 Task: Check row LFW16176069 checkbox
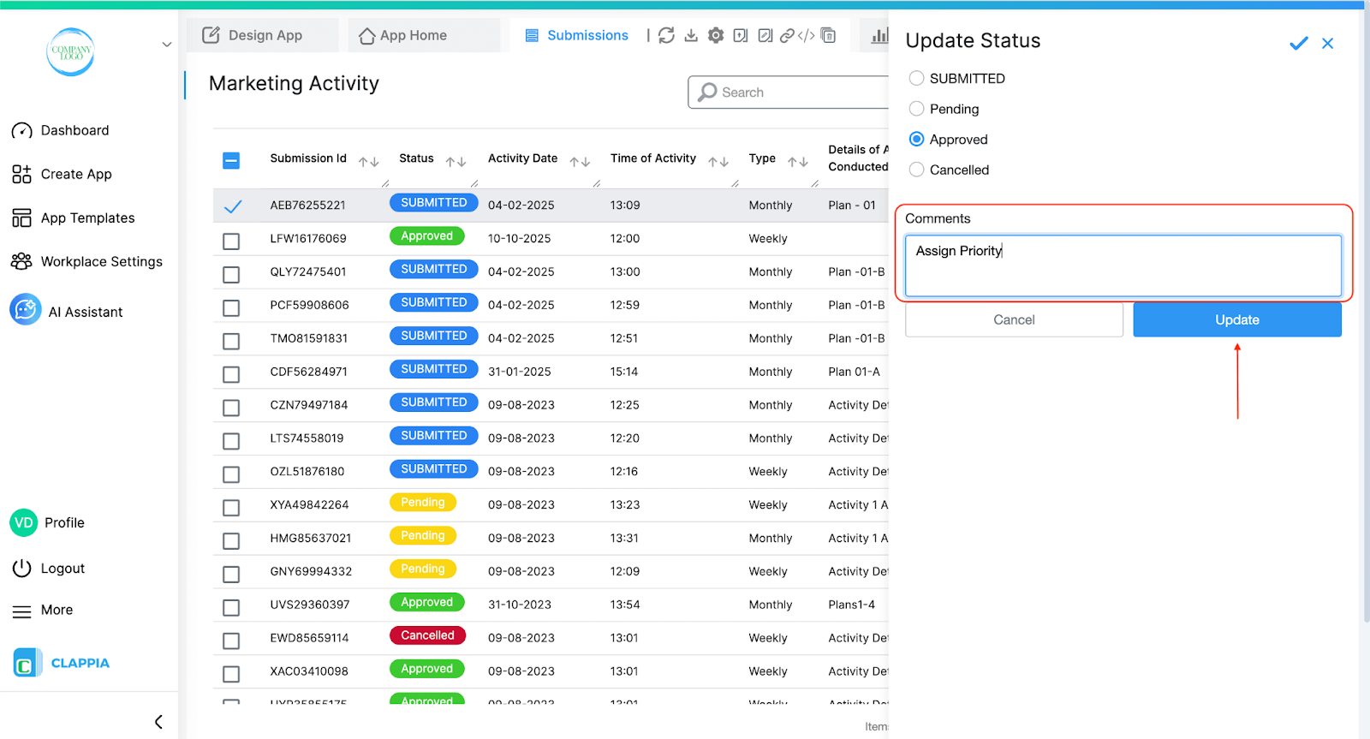point(231,241)
